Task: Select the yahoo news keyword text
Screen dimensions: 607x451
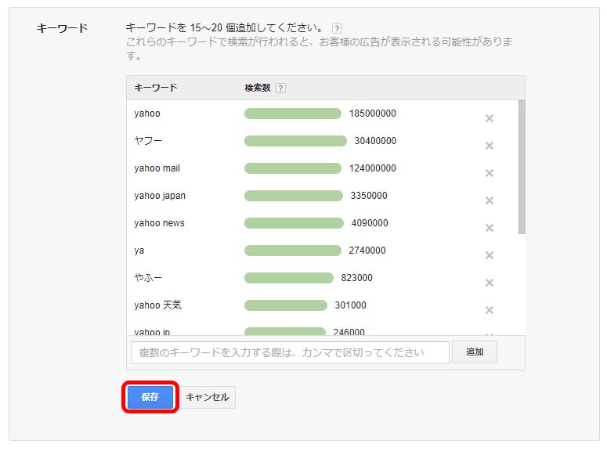Action: [159, 223]
